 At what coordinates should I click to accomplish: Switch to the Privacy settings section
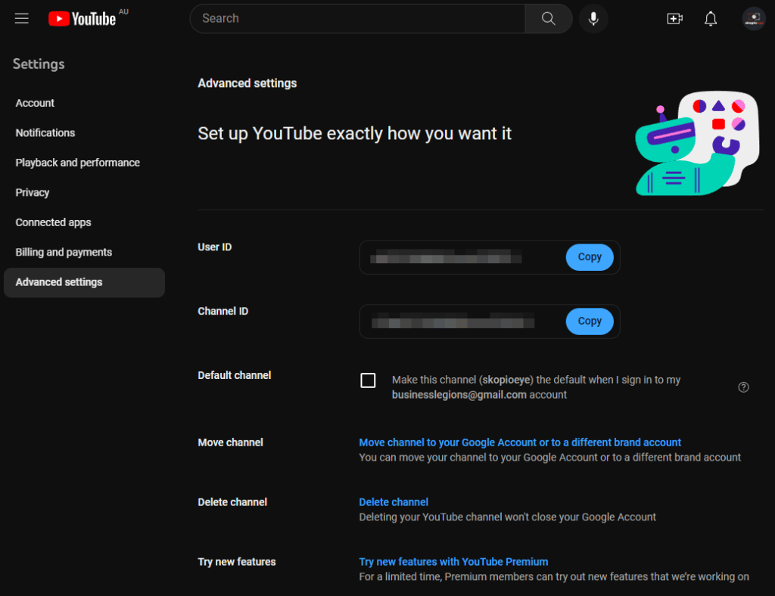click(33, 192)
